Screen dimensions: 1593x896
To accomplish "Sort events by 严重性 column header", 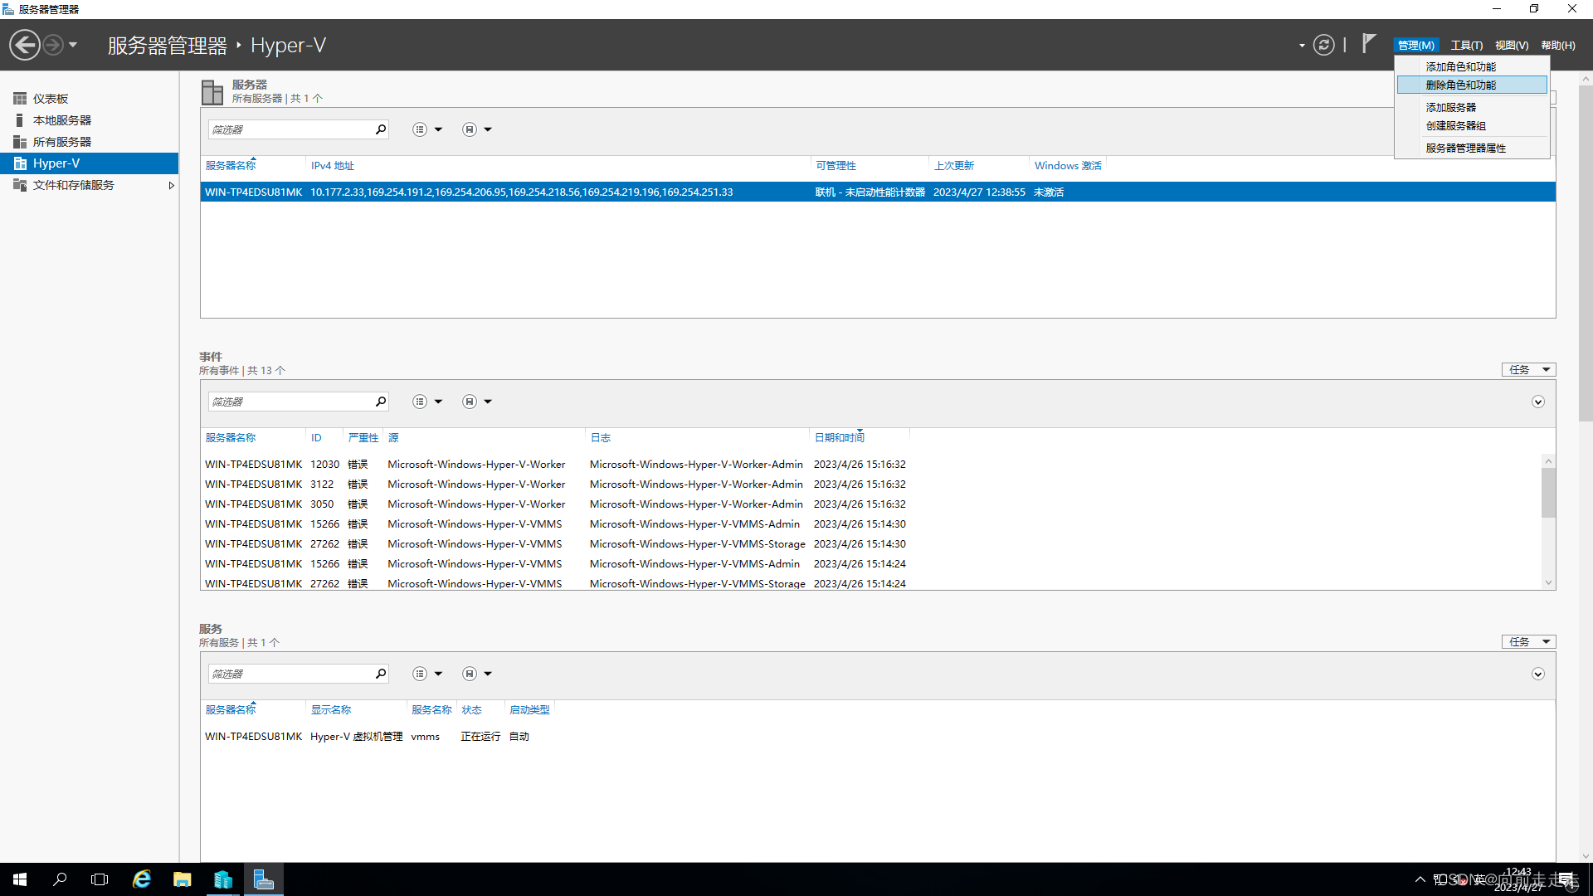I will [x=363, y=438].
